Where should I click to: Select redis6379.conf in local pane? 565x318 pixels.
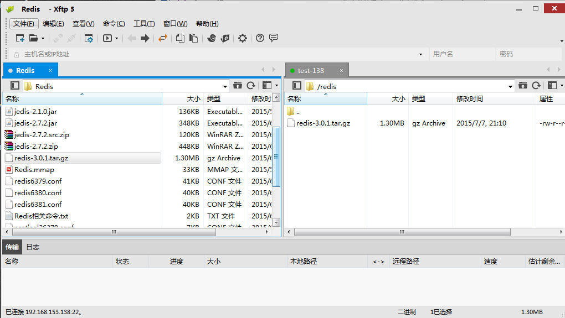(38, 181)
